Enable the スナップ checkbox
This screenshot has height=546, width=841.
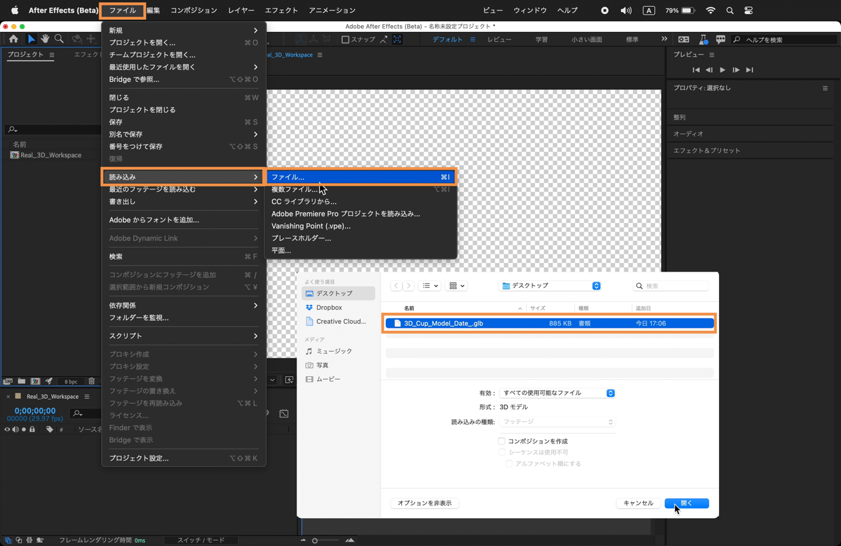pos(345,40)
